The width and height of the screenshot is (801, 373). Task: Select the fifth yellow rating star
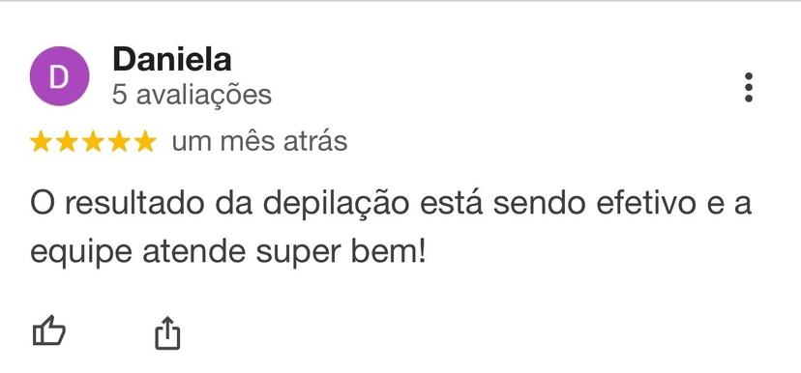point(145,141)
